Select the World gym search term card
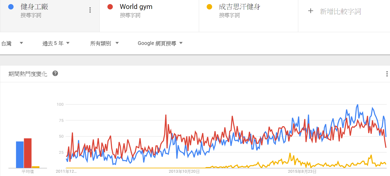Viewport: 390px width, 176px height. click(x=149, y=16)
